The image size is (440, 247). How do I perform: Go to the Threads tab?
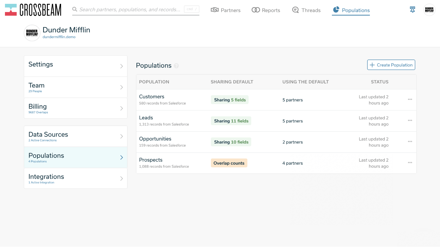306,10
